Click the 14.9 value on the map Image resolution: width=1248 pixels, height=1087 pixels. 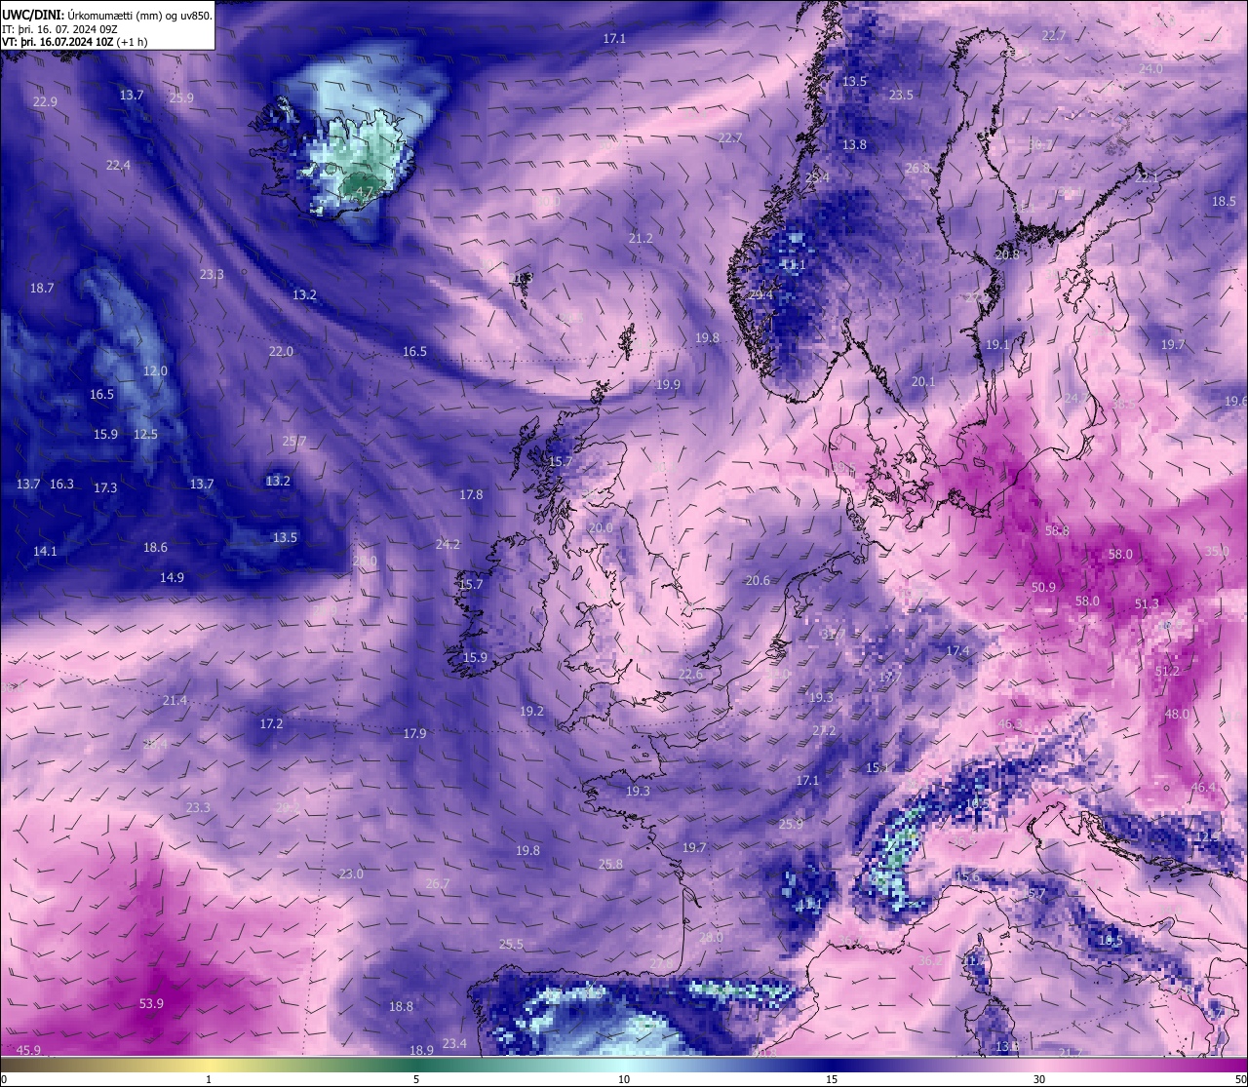click(172, 577)
